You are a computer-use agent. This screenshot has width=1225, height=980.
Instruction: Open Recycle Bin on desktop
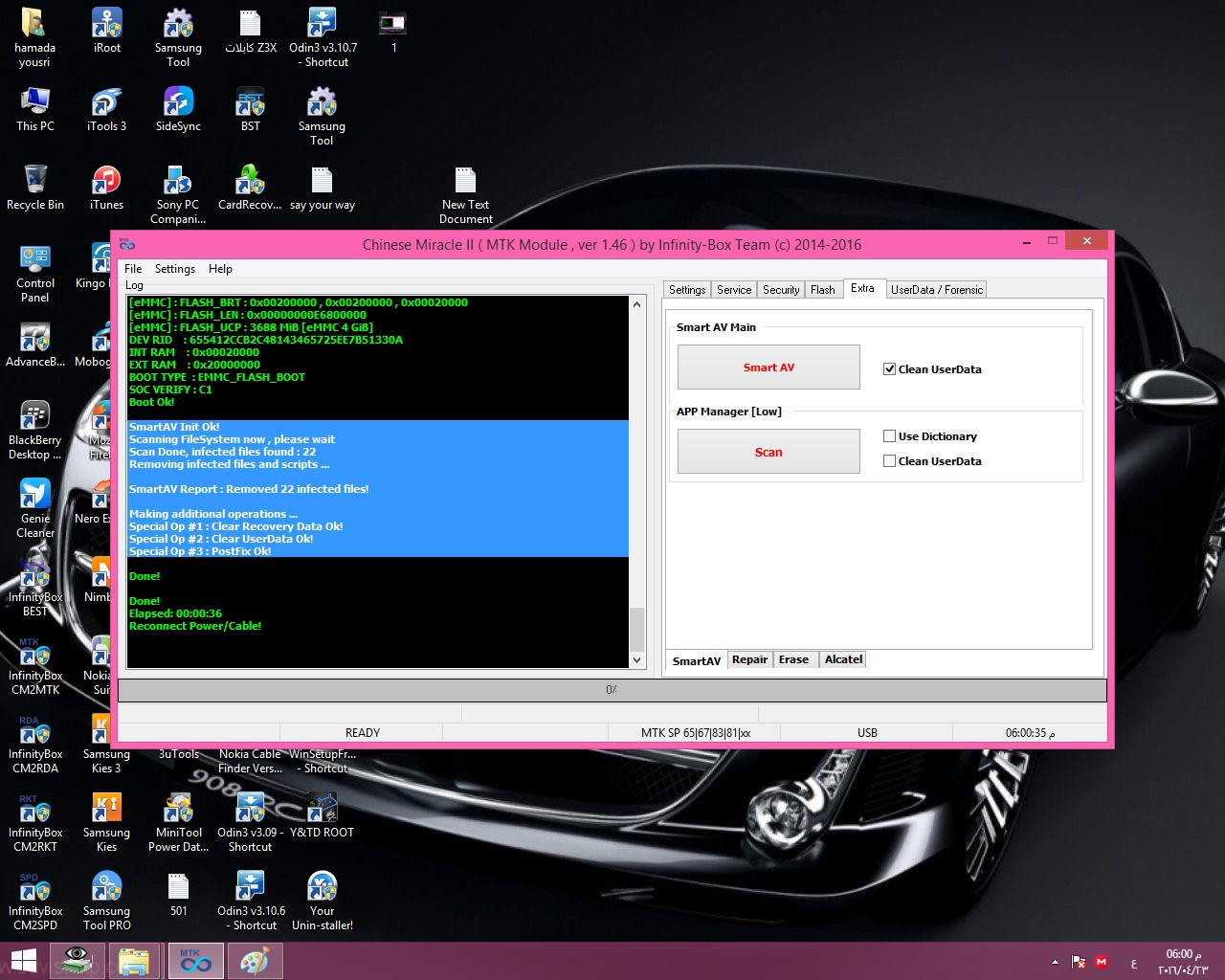[34, 188]
